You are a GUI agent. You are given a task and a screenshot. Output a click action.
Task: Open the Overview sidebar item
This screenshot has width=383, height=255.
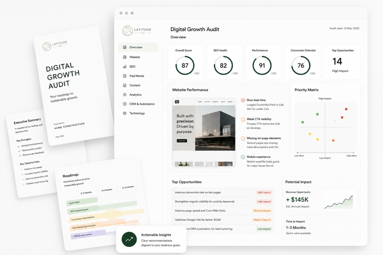tap(138, 47)
